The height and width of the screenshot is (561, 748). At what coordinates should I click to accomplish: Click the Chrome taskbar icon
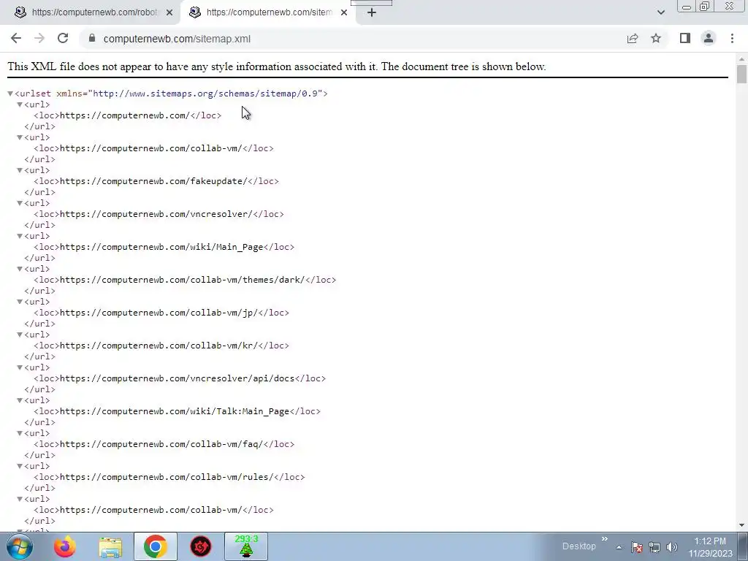click(155, 546)
